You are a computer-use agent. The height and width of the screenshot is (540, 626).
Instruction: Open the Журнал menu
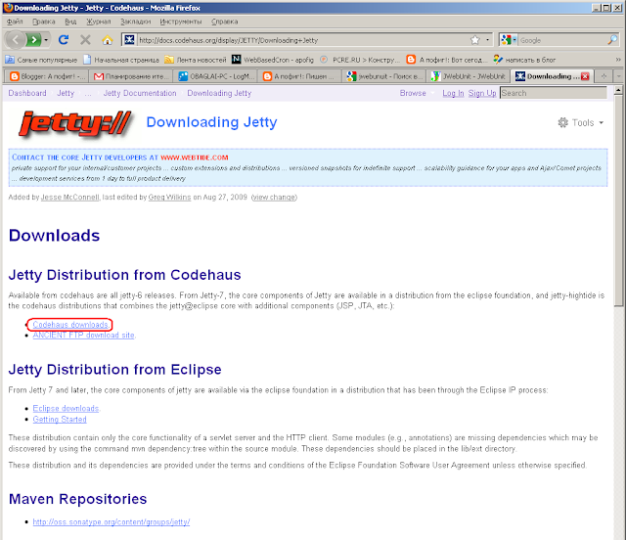pos(99,22)
